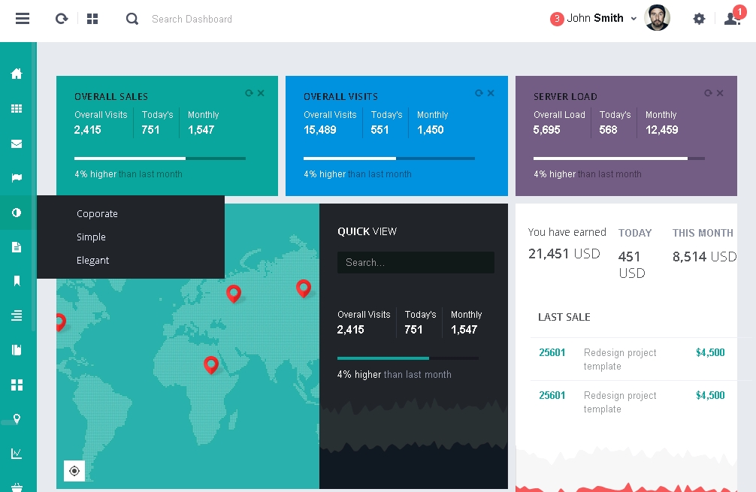Image resolution: width=756 pixels, height=492 pixels.
Task: Close the Server Load panel
Action: pyautogui.click(x=720, y=93)
